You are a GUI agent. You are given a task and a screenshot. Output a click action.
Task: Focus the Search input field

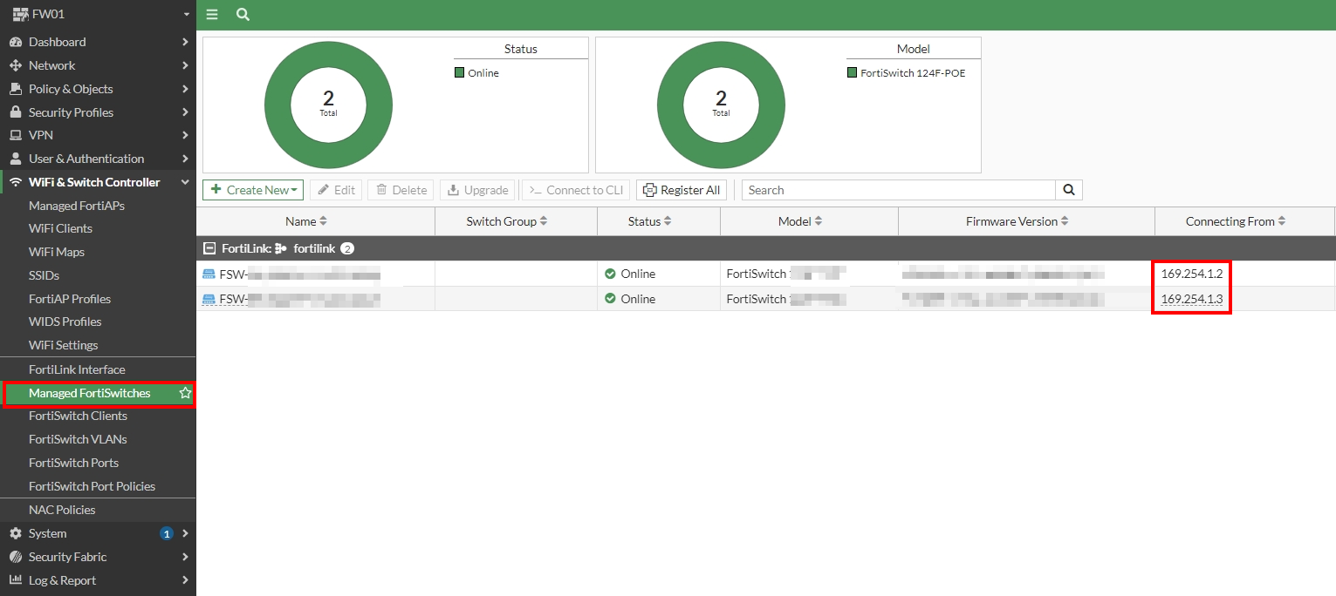click(899, 190)
